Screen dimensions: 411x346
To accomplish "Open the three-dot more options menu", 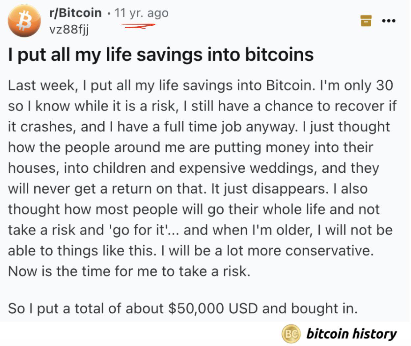I will pyautogui.click(x=389, y=21).
